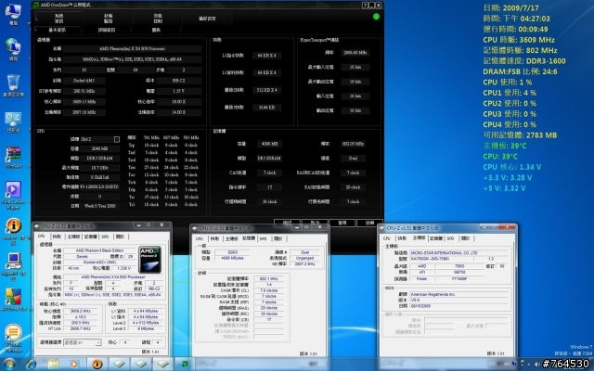
Task: Select the 狀態監控 top tab in OverDrive
Action: [109, 19]
